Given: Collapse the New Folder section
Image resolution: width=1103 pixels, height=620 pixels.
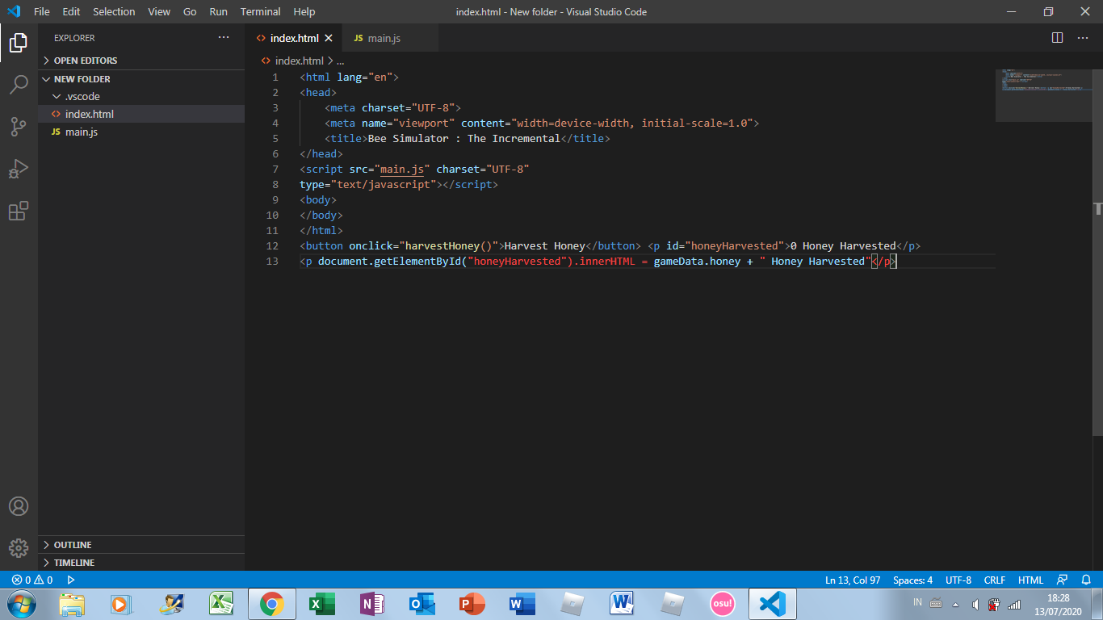Looking at the screenshot, I should click(x=141, y=79).
